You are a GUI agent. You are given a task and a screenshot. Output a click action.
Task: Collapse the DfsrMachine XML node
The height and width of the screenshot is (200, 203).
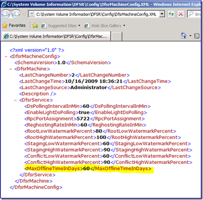[11, 69]
